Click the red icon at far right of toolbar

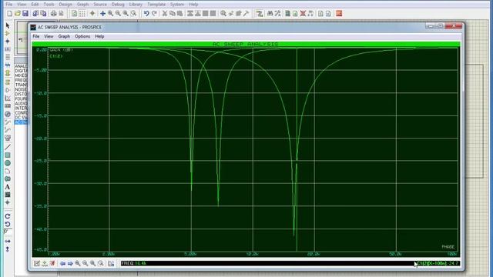tap(339, 14)
